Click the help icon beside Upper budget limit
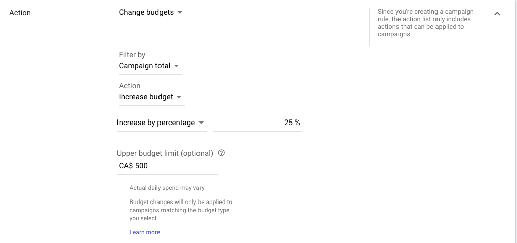Screen dimensions: 517x243 point(222,153)
